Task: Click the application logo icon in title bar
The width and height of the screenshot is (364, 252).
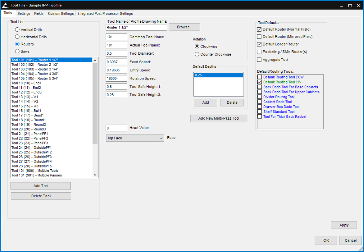Action: 5,5
